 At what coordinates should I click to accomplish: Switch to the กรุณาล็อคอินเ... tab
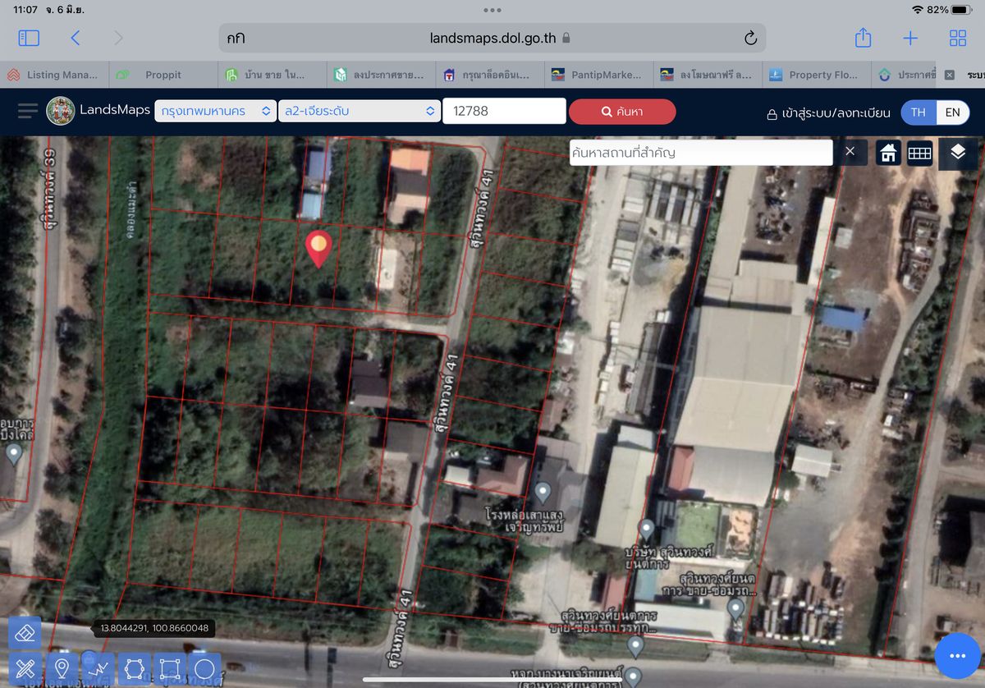click(491, 75)
